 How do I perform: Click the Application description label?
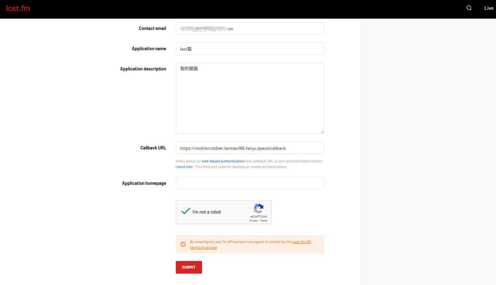(143, 69)
